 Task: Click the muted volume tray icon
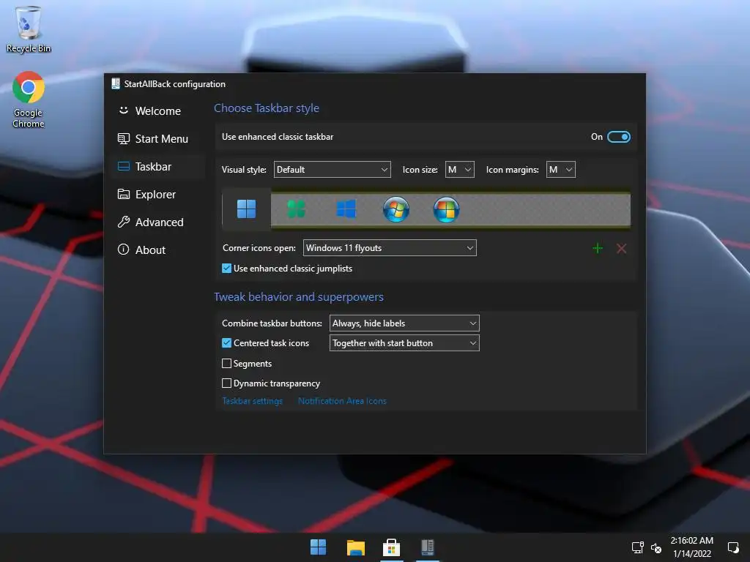click(656, 547)
